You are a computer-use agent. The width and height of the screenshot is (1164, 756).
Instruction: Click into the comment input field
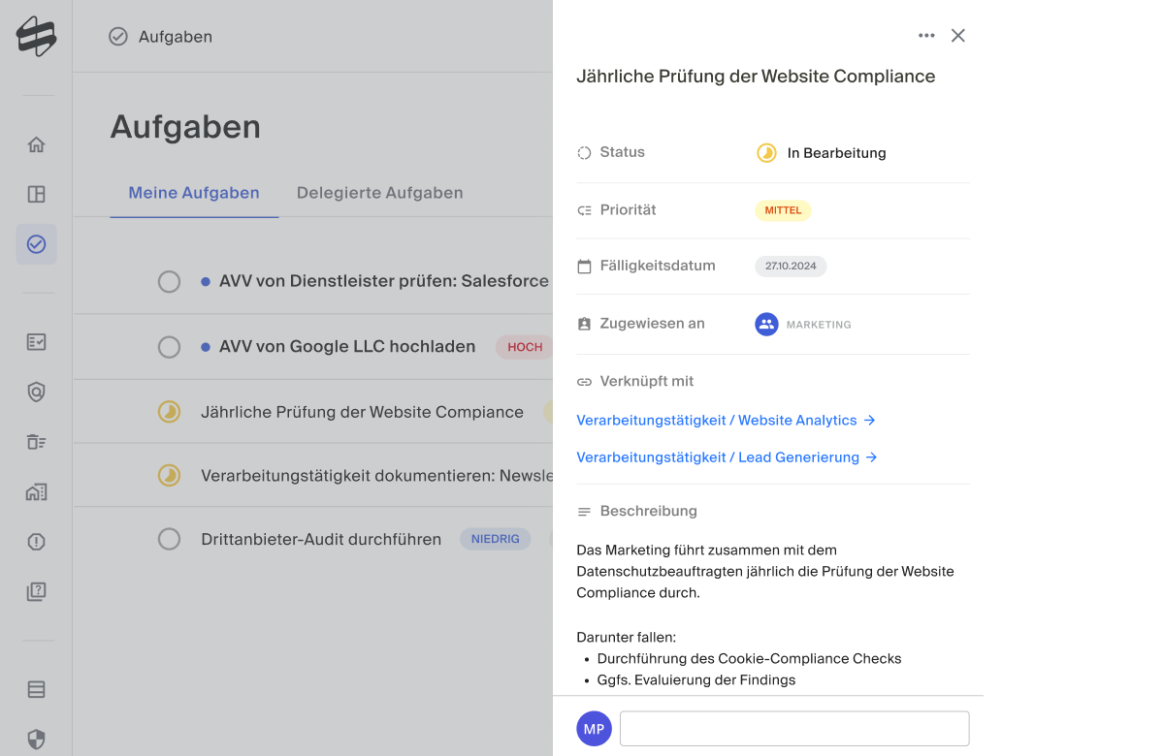click(794, 729)
